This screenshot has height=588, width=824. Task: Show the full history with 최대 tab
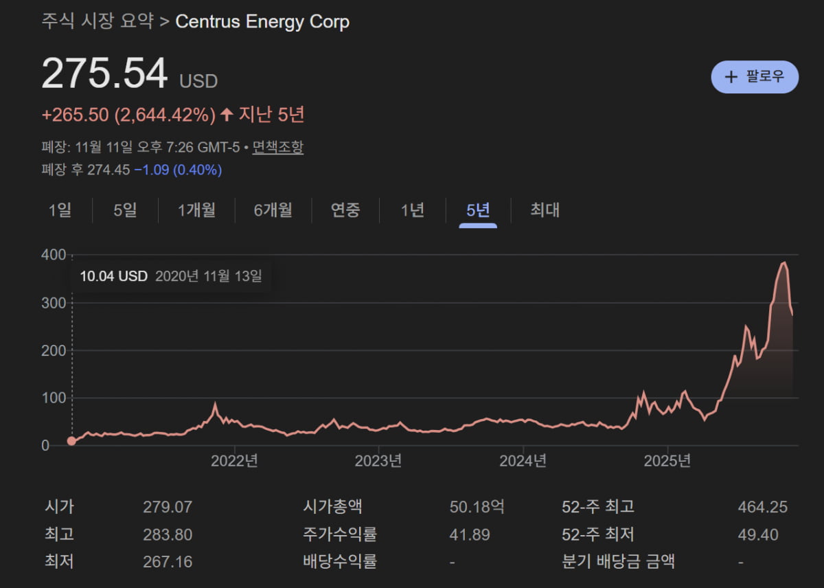point(545,210)
